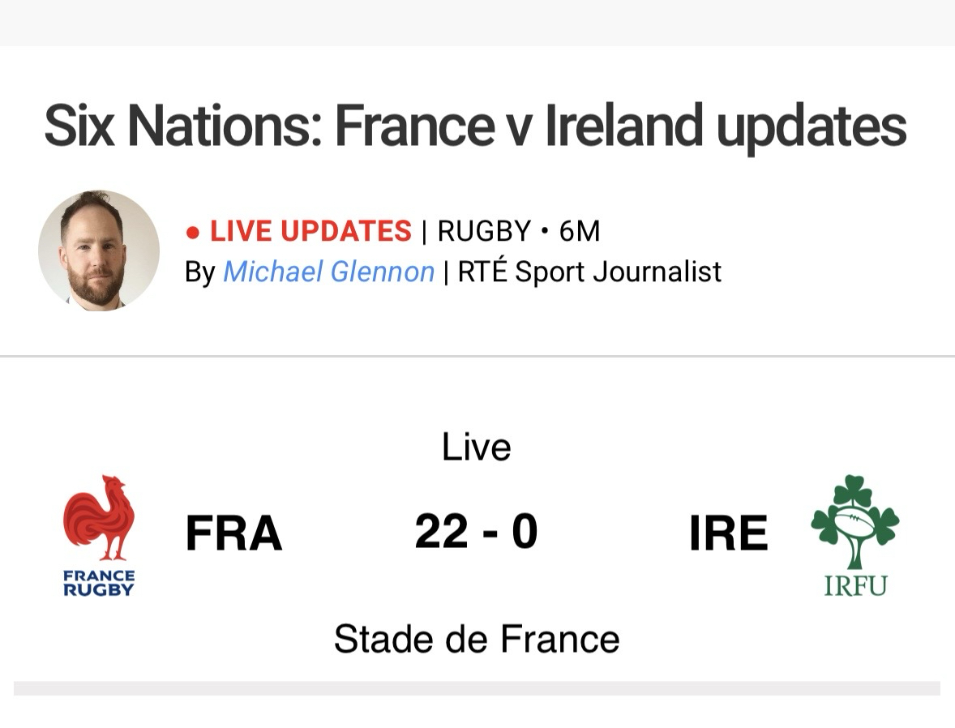Select the LIVE UPDATES label
Viewport: 955px width, 728px height.
click(x=310, y=232)
